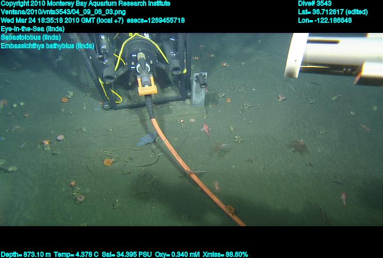Click the orange cable connector plug
The height and width of the screenshot is (258, 383).
(x=146, y=85)
